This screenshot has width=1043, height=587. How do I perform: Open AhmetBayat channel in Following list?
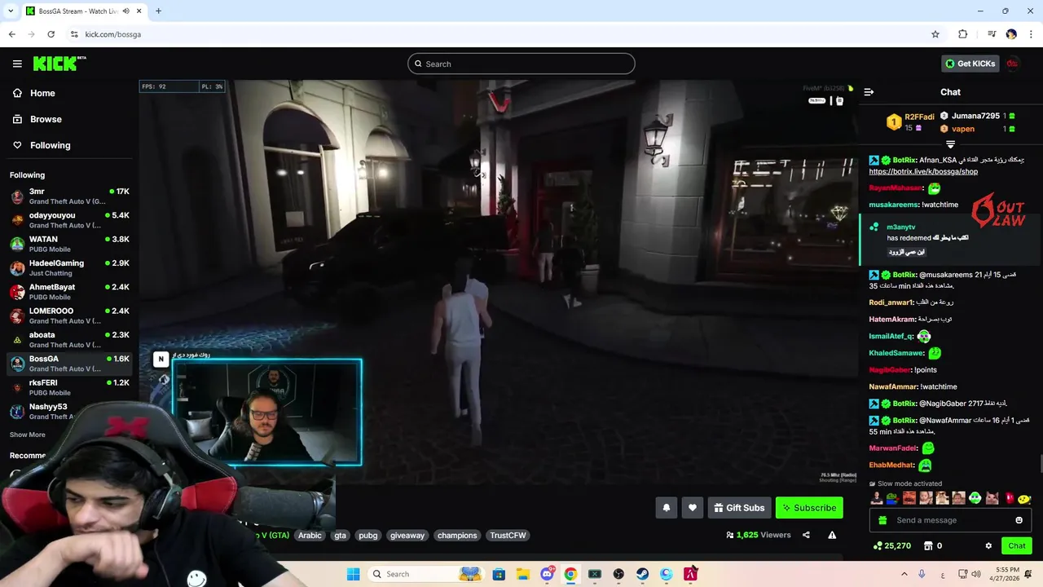coord(69,292)
